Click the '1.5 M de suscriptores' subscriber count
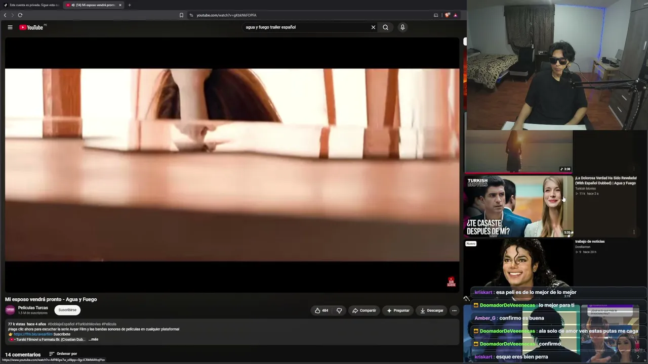648x364 pixels. [x=33, y=313]
